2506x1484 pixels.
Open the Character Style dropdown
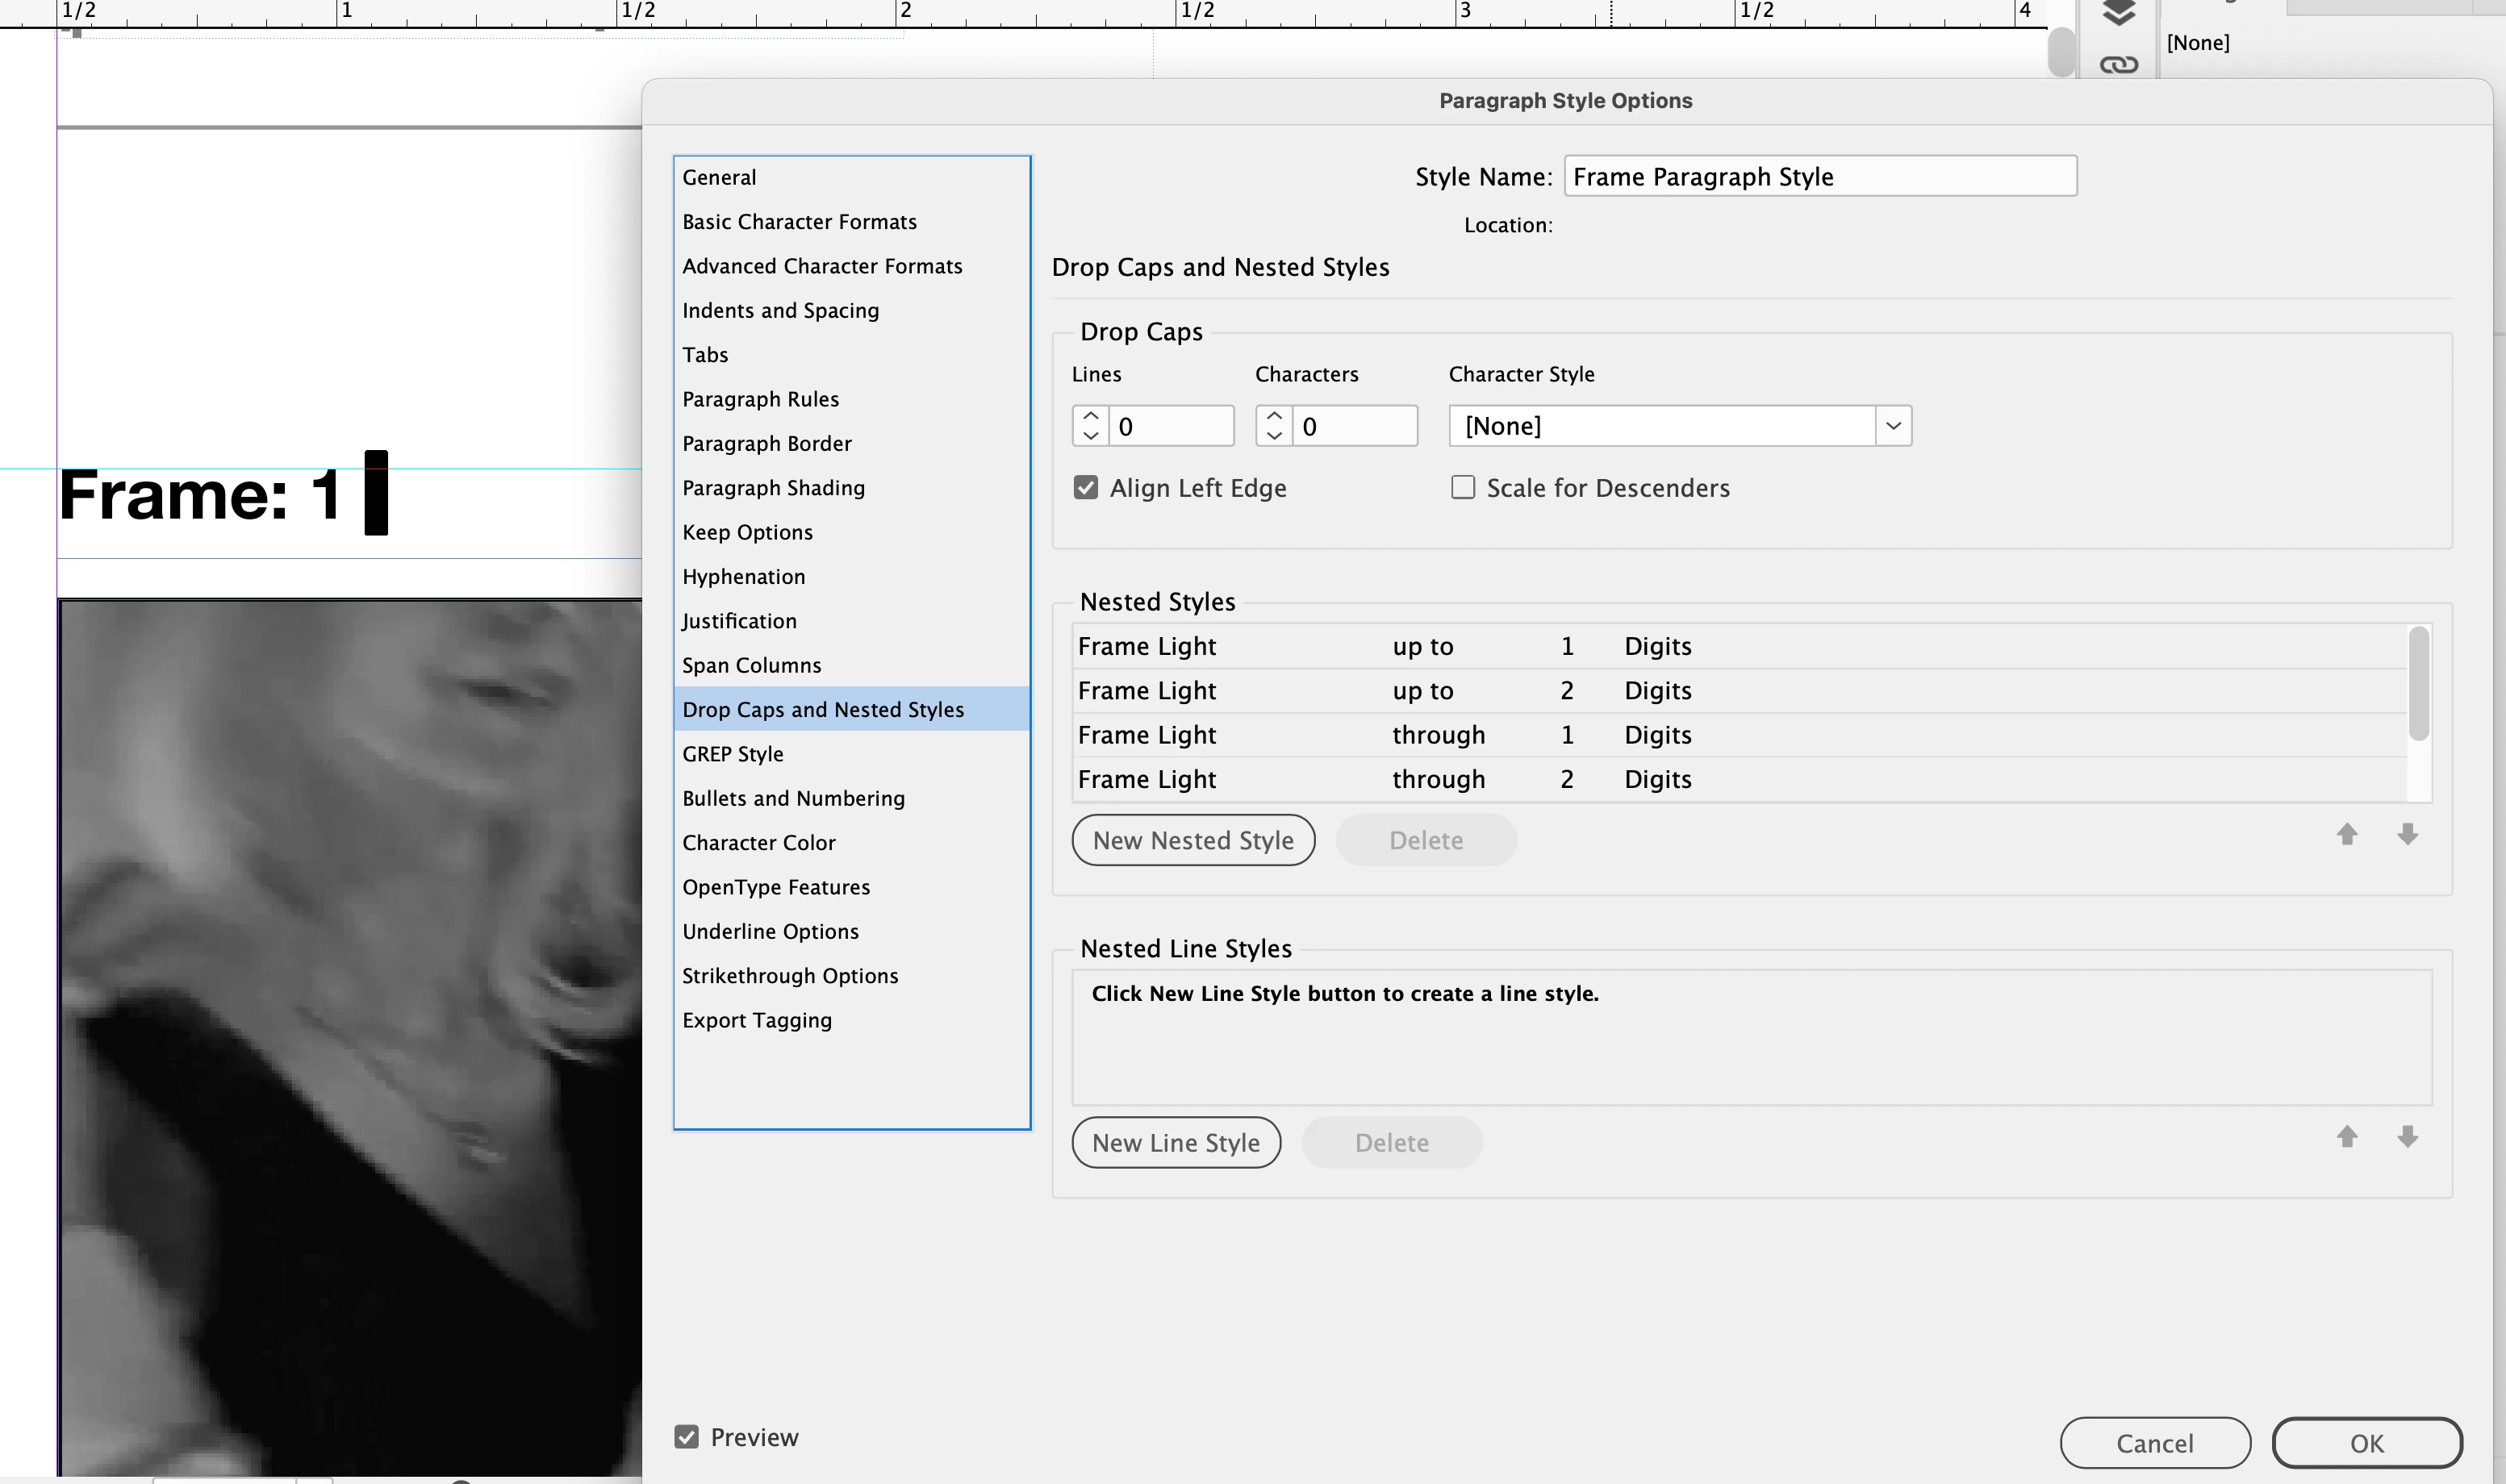(x=1892, y=426)
